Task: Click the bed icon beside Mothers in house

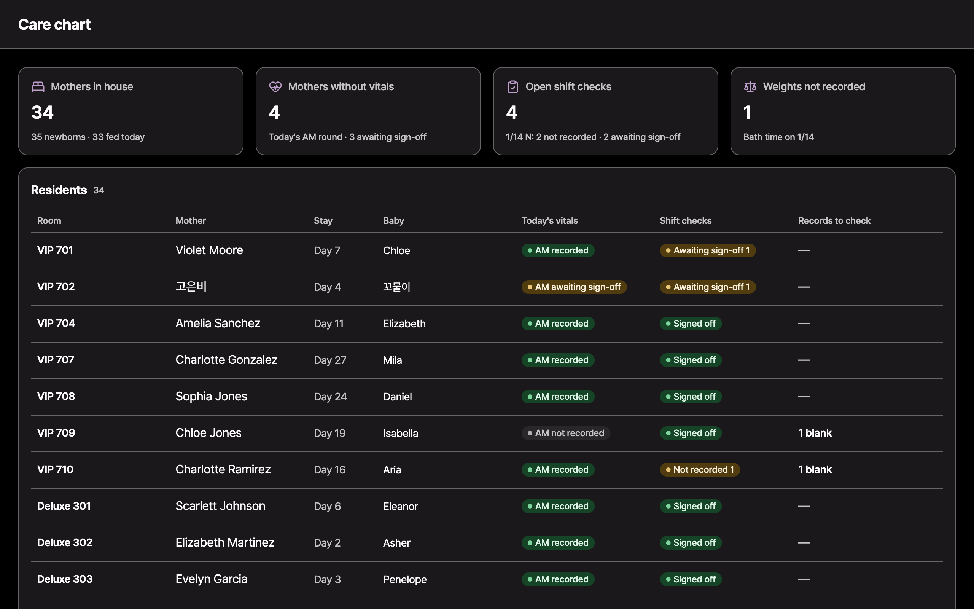Action: (38, 87)
